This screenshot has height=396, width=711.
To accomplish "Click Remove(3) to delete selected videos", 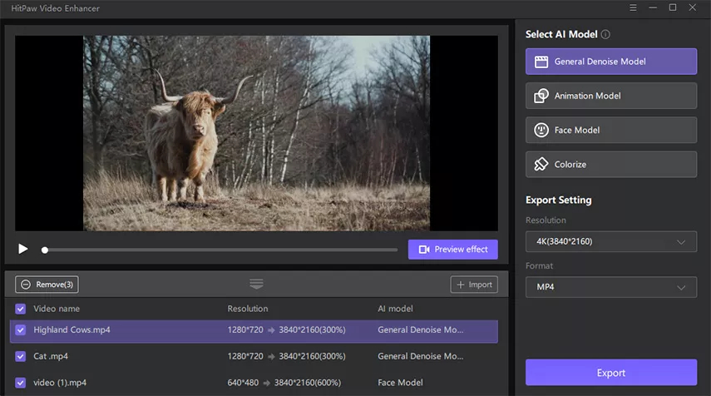I will 47,285.
